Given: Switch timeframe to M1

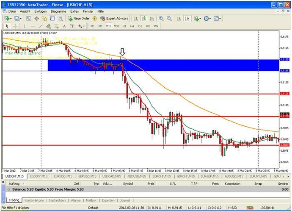Looking at the screenshot, I should [x=92, y=26].
